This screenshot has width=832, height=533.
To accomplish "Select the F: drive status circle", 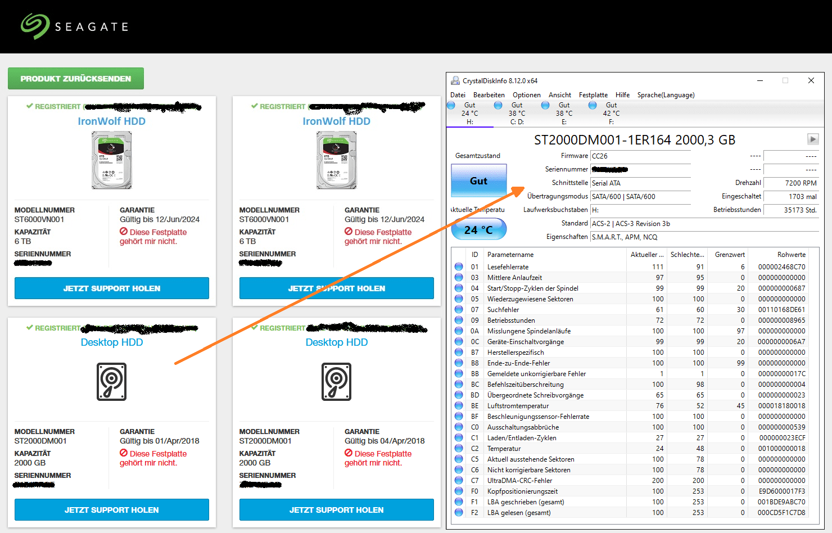I will pos(593,105).
